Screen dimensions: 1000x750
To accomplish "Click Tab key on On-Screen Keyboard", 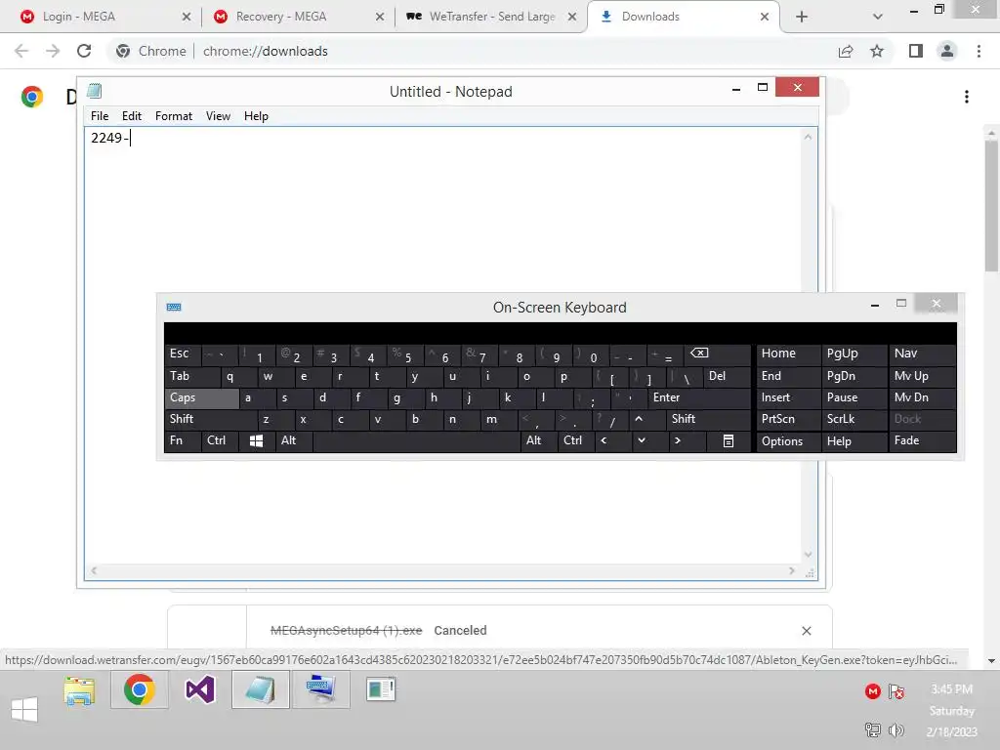I will 192,376.
